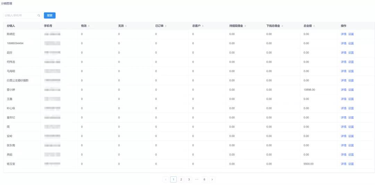Open 设置 for 白雪公主婚纱摄影
This screenshot has width=375, height=185.
(351, 80)
